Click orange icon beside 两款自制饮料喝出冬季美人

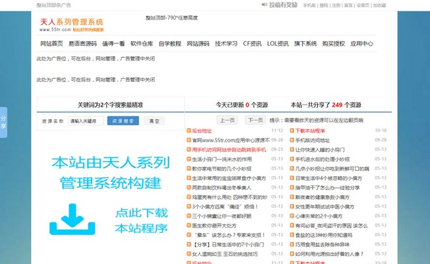[188, 187]
